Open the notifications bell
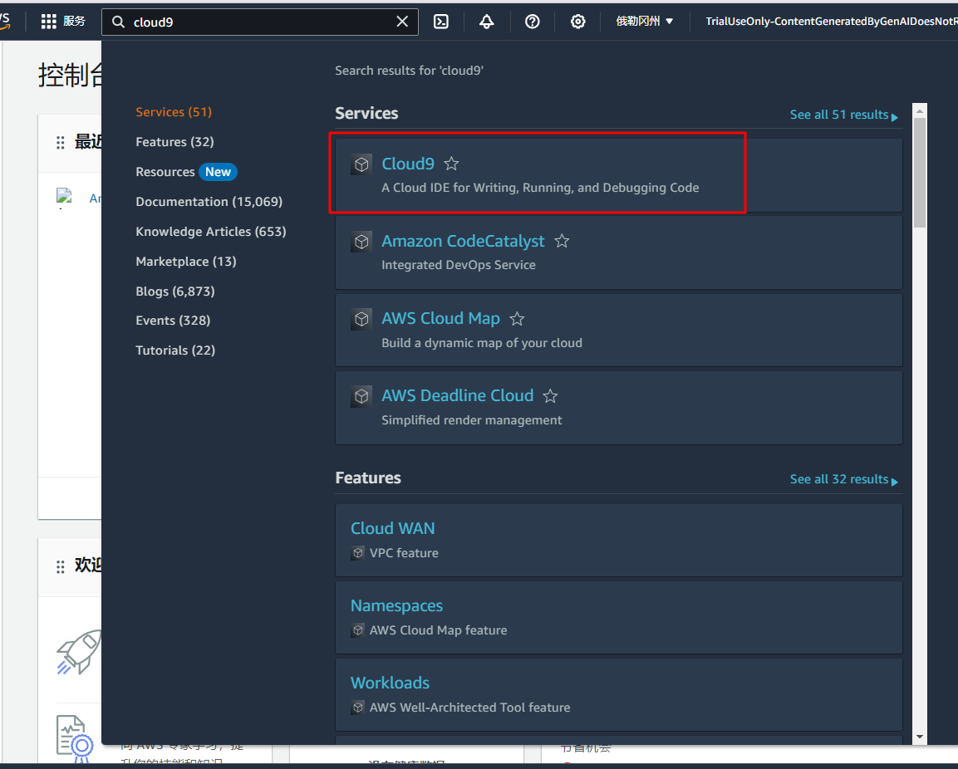 (486, 22)
